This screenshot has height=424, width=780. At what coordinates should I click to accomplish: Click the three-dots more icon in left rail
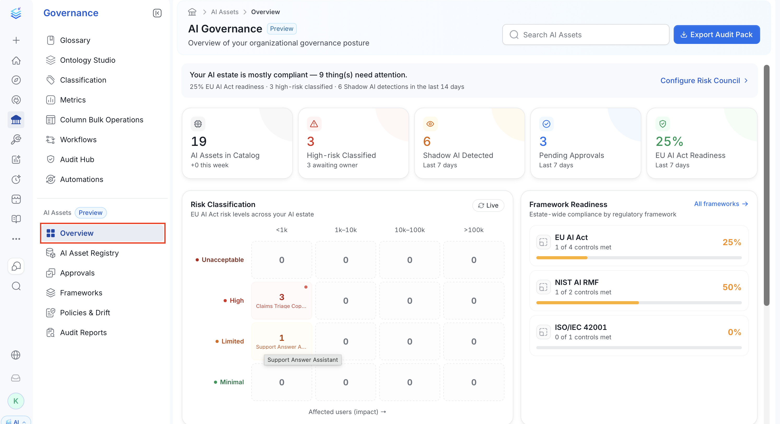click(16, 239)
